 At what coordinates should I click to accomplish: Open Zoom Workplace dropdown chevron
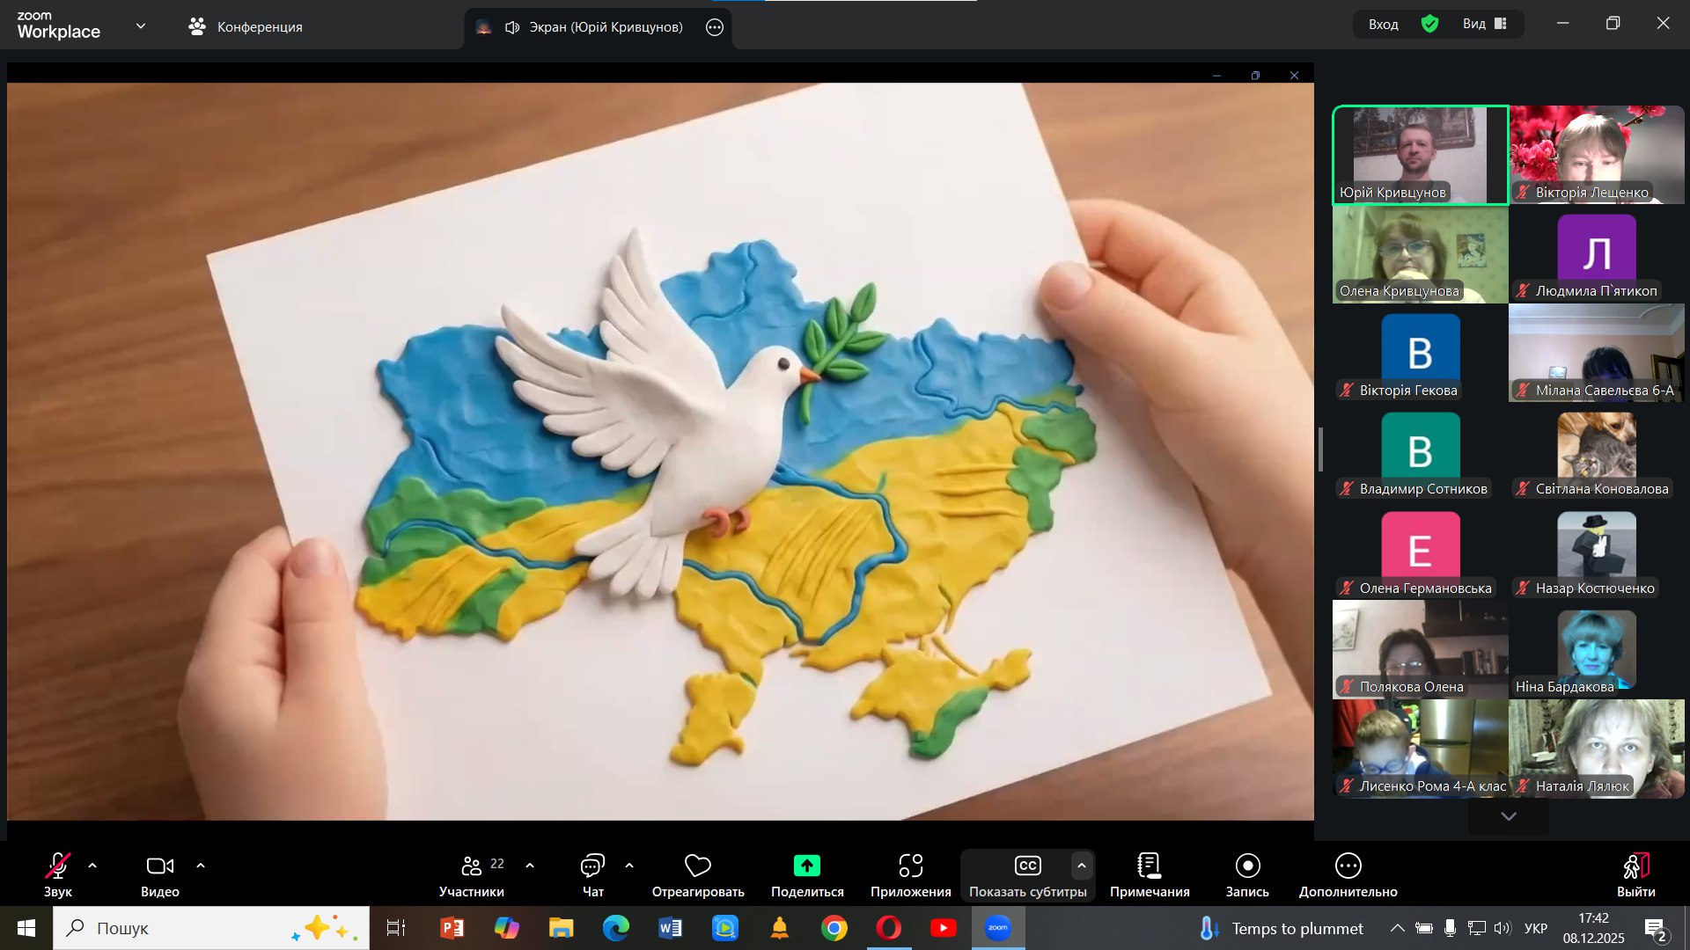pos(141,26)
